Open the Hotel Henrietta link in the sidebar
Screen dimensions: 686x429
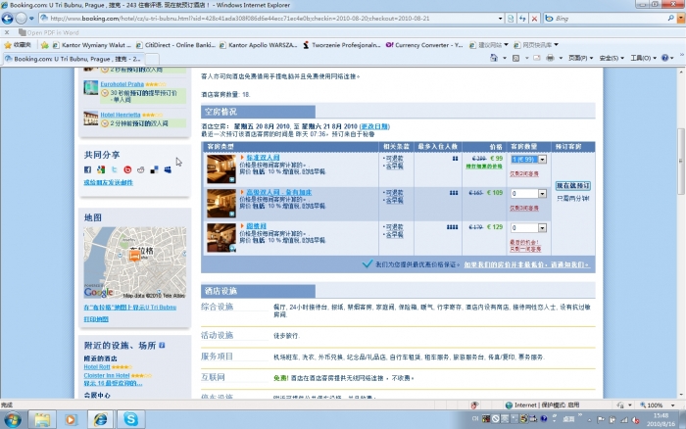pyautogui.click(x=122, y=114)
